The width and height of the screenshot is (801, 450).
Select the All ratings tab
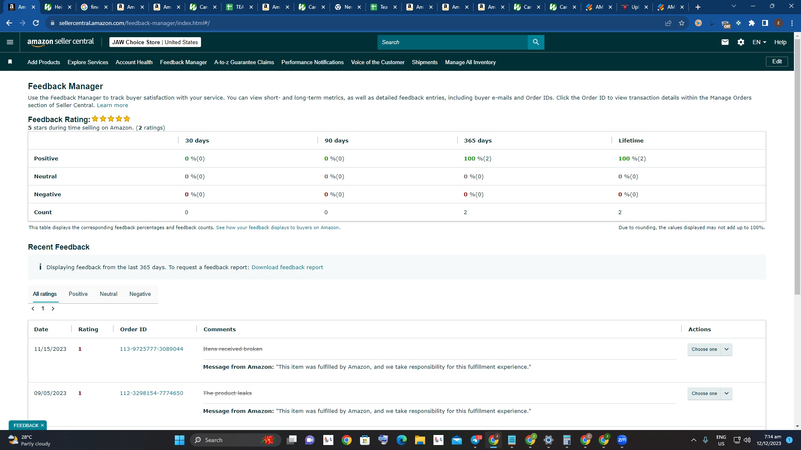click(x=45, y=294)
